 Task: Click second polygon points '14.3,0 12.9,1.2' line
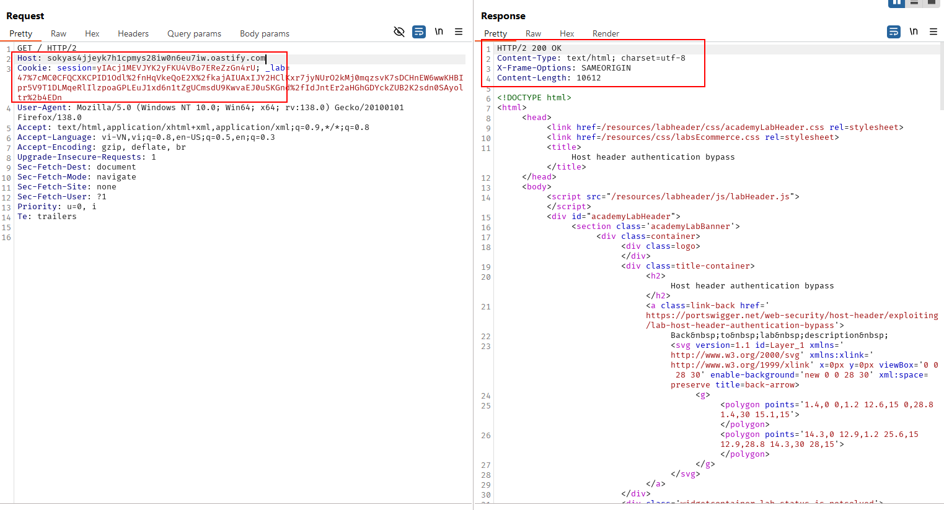[x=819, y=434]
